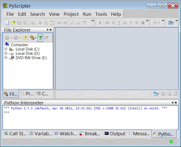
Task: Close the Python Interpreter panel
Action: pos(176,102)
